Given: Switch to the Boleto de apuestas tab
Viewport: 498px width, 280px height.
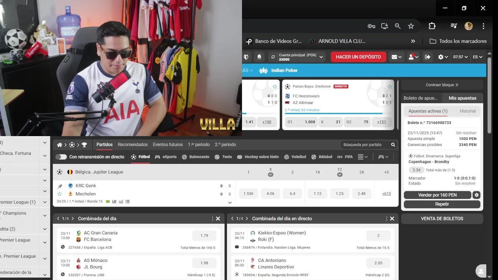Looking at the screenshot, I should tap(420, 98).
